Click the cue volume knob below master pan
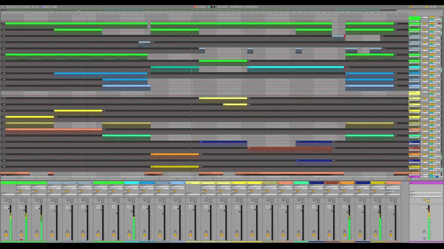This screenshot has width=444, height=249. coord(424,239)
